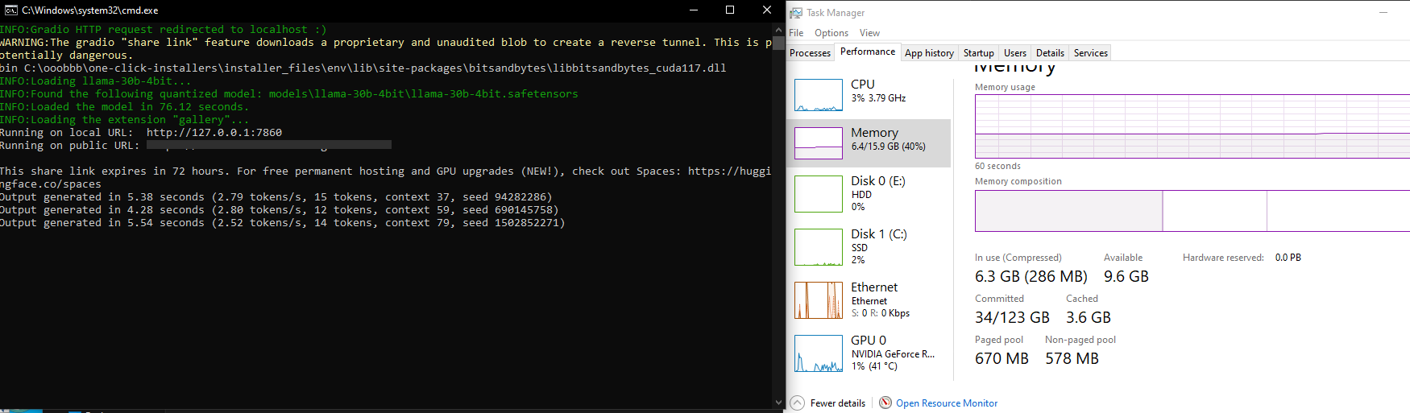
Task: Click the 'Running on public URL:' line
Action: click(196, 146)
